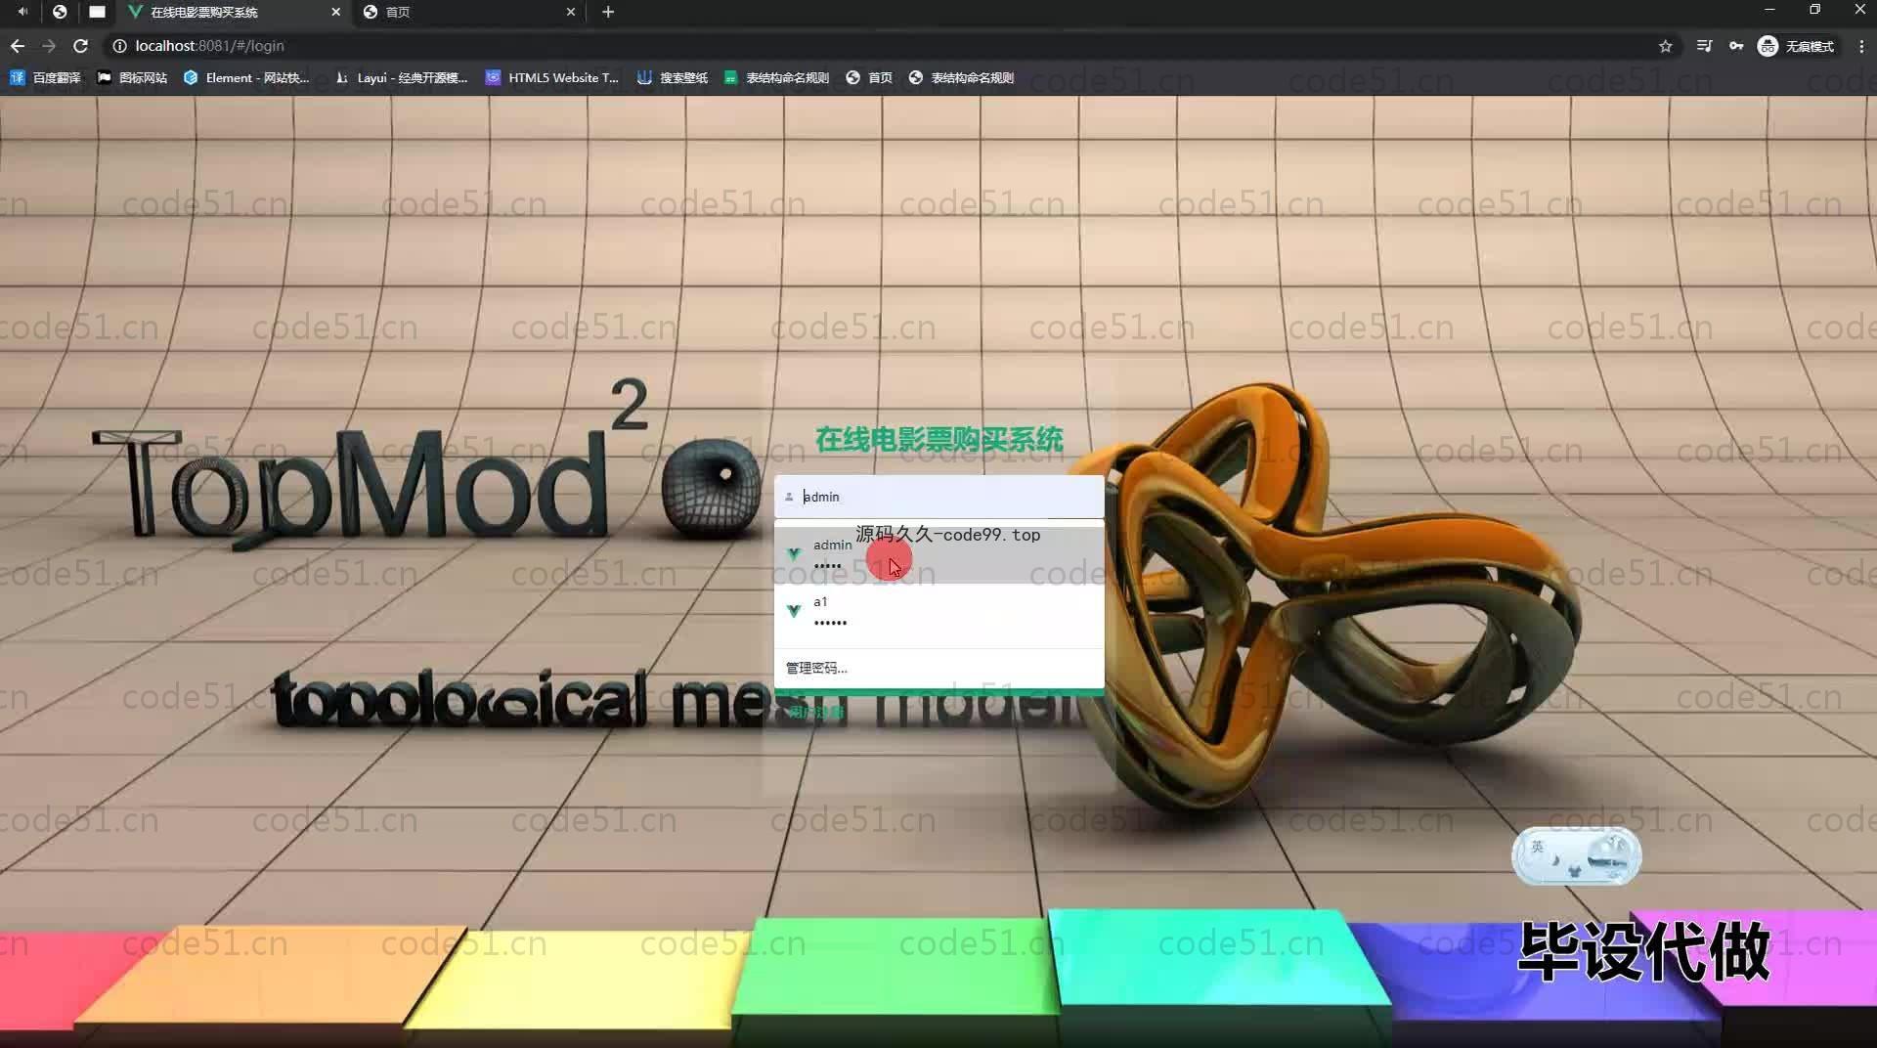This screenshot has width=1877, height=1048.
Task: Open site information icon beside localhost URL
Action: click(x=119, y=46)
